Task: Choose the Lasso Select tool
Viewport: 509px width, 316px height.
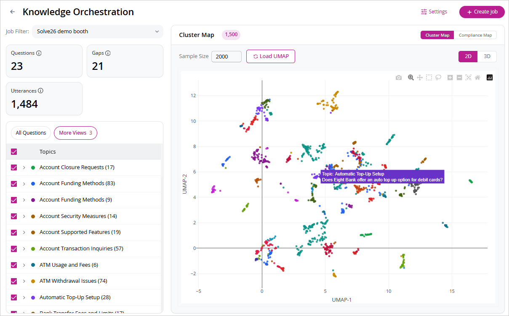Action: (438, 77)
